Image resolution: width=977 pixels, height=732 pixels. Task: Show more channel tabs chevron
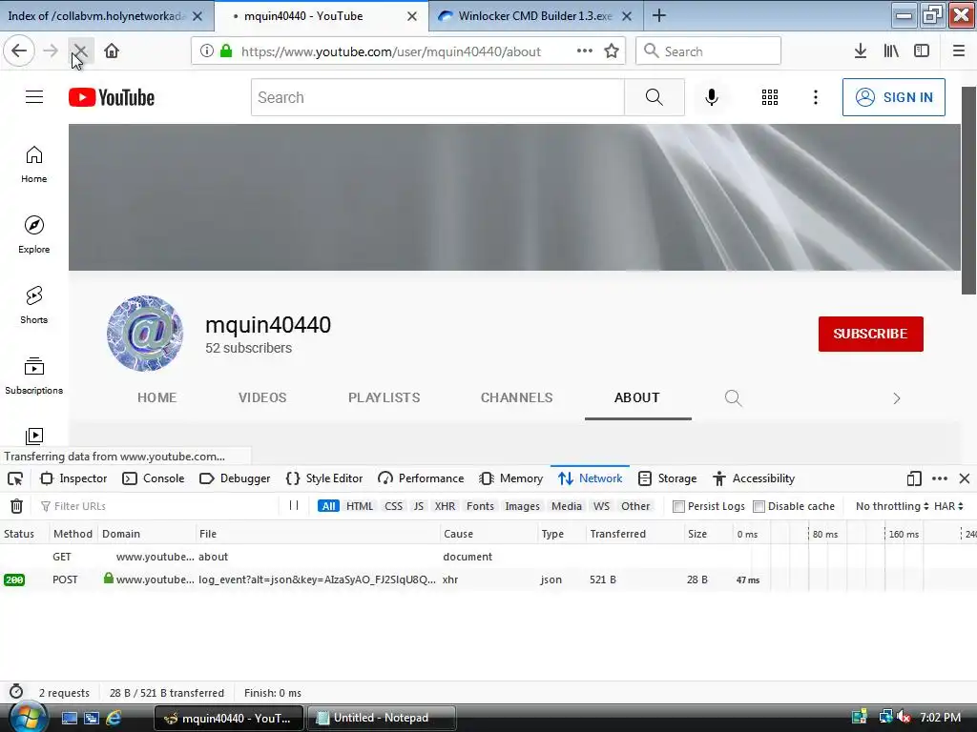click(897, 398)
